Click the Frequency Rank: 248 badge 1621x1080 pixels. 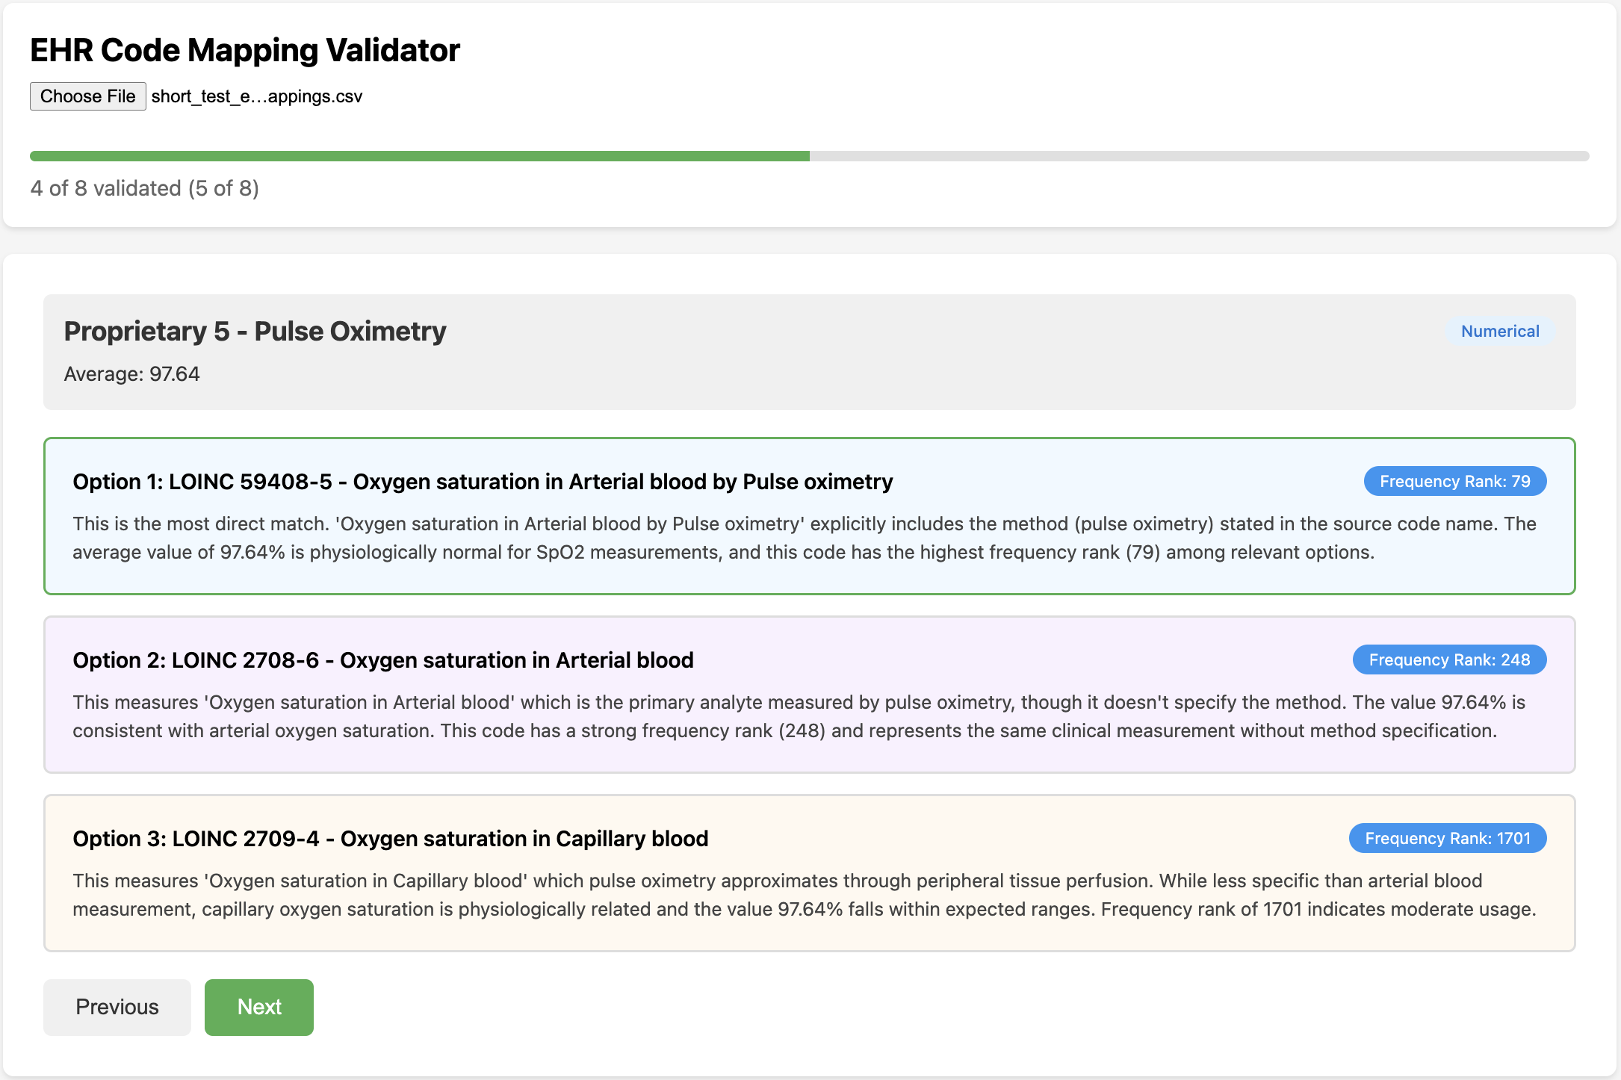point(1448,660)
